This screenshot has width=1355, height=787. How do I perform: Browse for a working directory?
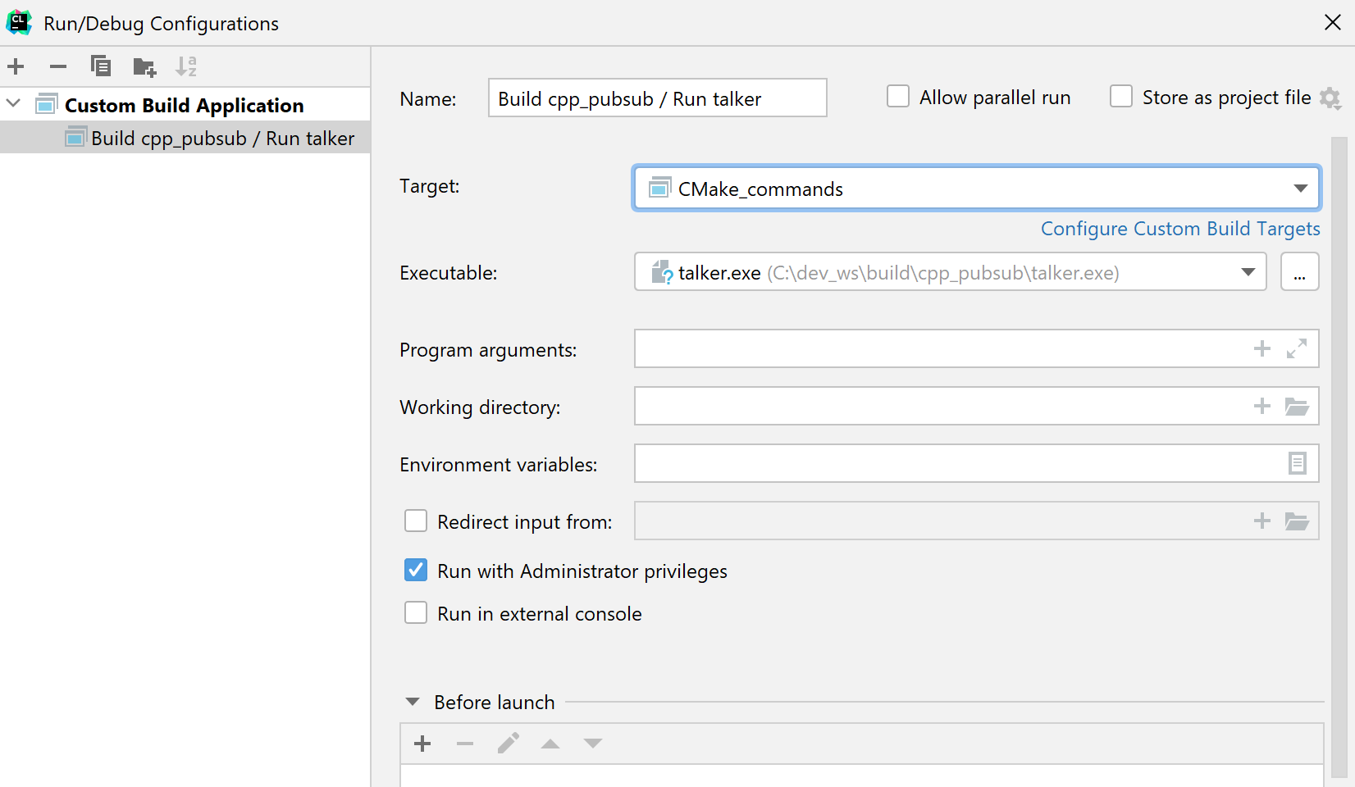1297,406
